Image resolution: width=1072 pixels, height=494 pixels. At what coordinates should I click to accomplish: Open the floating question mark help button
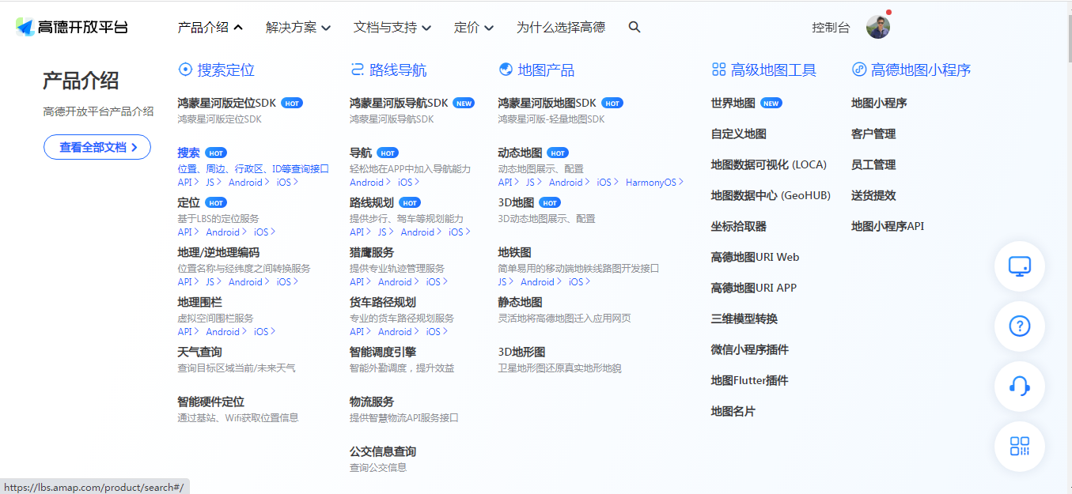coord(1020,326)
